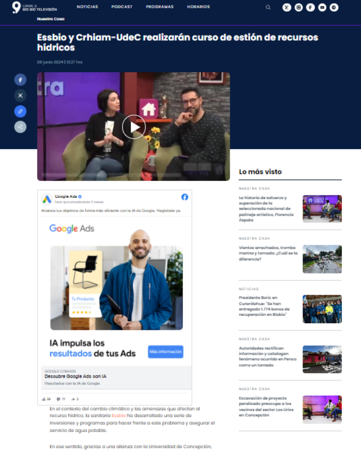Click the Presidente Boric story thumbnail
Screen dimensions: 361x452
tap(322, 309)
